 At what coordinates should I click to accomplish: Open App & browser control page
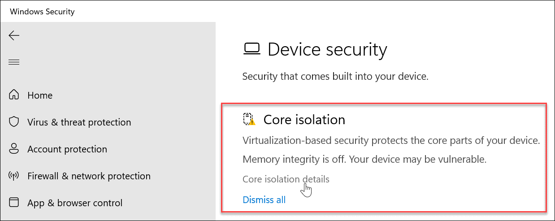(74, 203)
